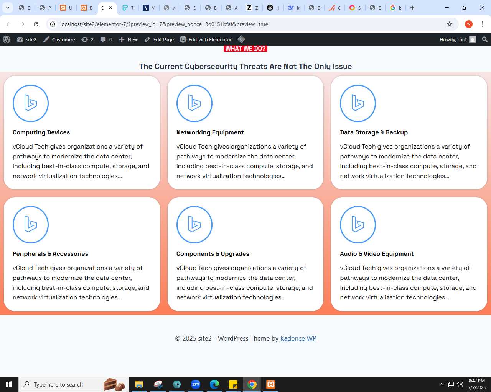Click the red WHAT WE DO? badge
The width and height of the screenshot is (491, 392).
coord(245,49)
